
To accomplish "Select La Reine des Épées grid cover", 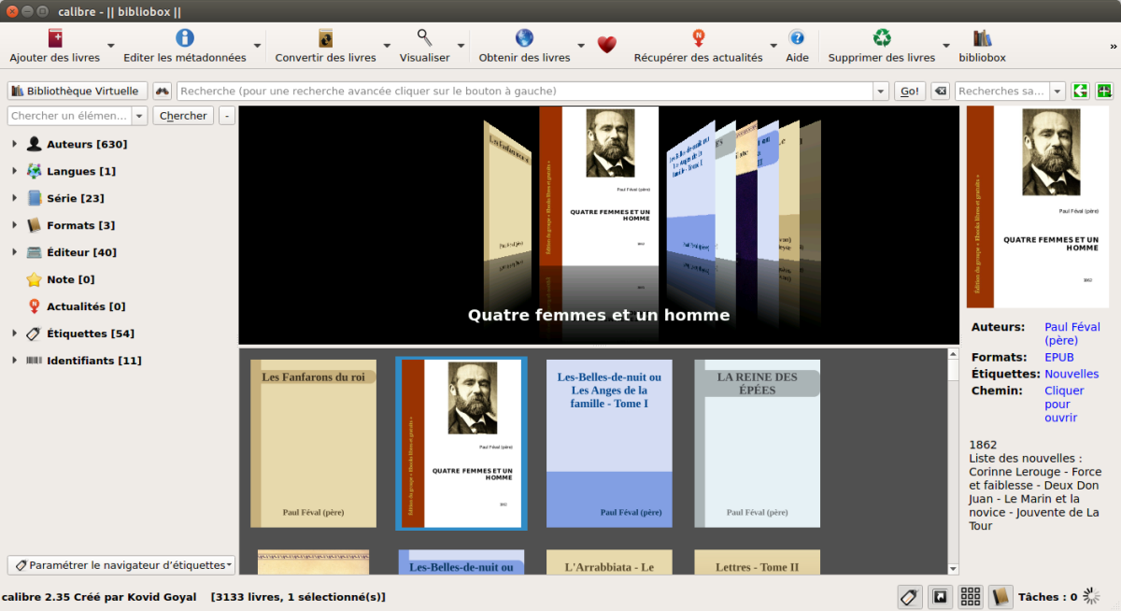I will pyautogui.click(x=757, y=444).
